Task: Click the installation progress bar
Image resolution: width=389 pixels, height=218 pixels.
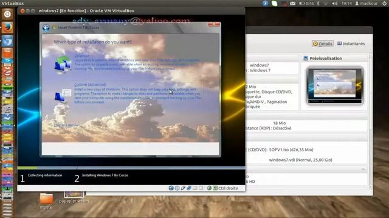Action: (x=131, y=168)
